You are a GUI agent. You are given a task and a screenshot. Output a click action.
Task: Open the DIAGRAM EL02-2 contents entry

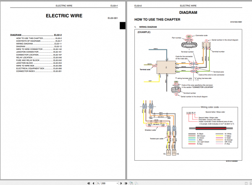[x=36, y=35]
